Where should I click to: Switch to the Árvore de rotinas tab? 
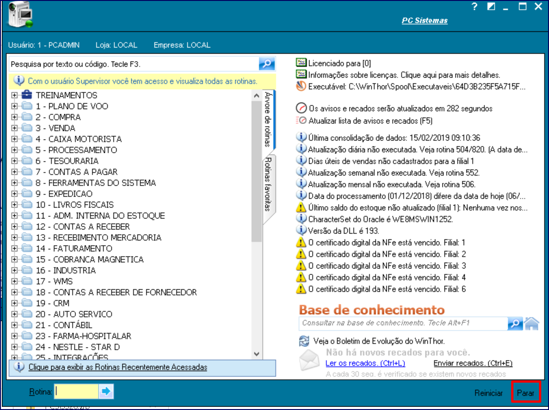click(x=268, y=119)
